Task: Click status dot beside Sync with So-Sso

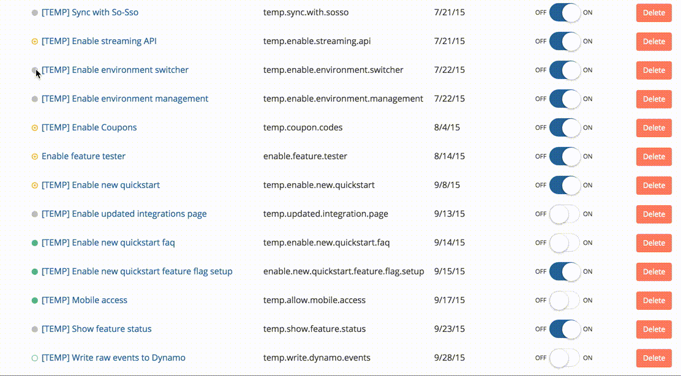Action: tap(35, 13)
